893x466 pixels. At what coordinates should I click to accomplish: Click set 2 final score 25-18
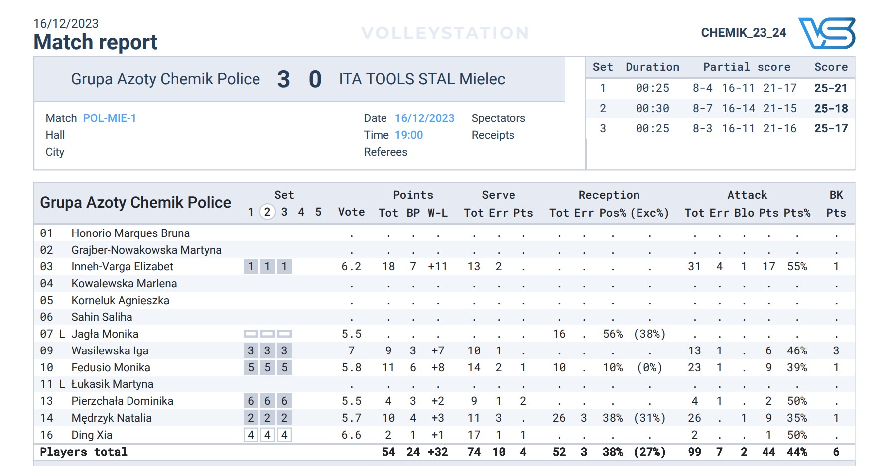[x=831, y=109]
